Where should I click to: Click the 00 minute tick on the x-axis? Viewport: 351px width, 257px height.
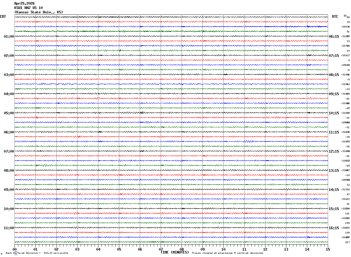pos(15,249)
